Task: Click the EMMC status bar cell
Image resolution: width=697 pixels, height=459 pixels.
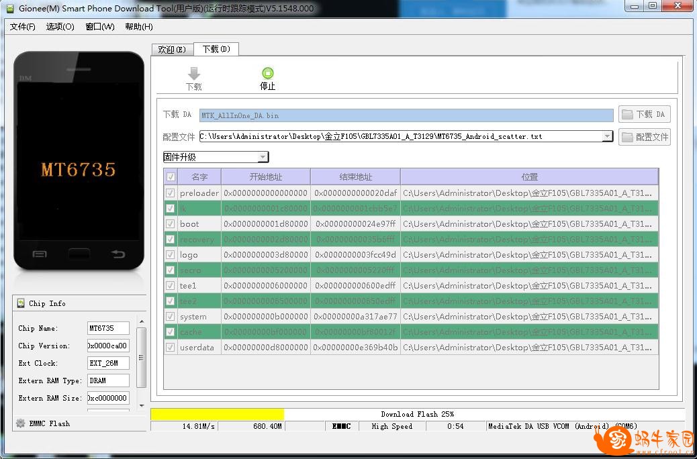Action: [x=341, y=426]
